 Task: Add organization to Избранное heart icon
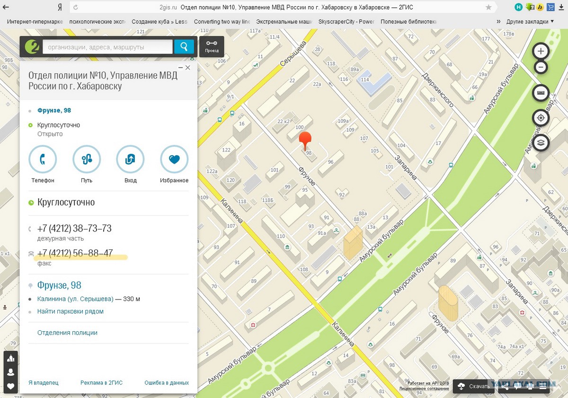[x=174, y=159]
